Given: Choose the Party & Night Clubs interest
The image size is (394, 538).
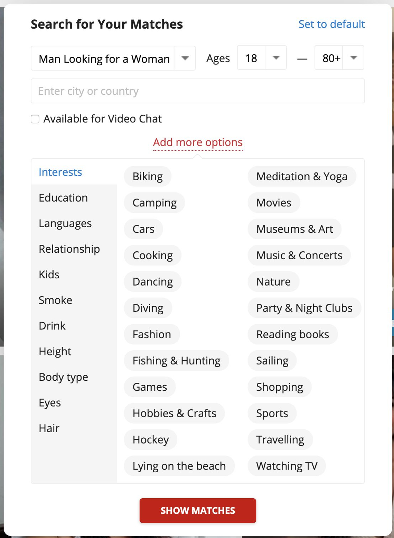Looking at the screenshot, I should (x=304, y=308).
